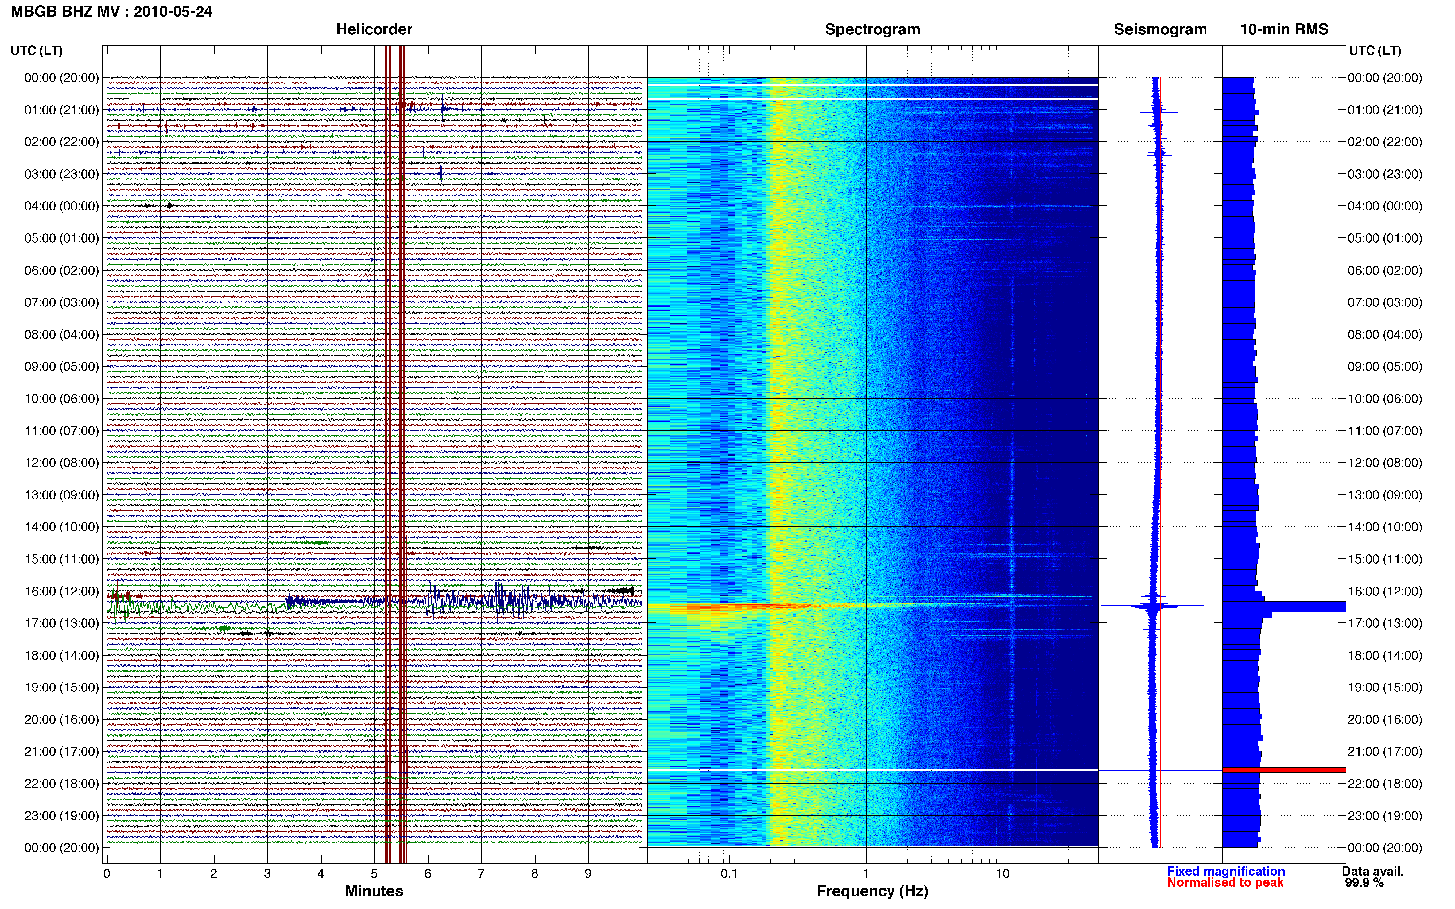Click the seismogram spike just after 01:00
The width and height of the screenshot is (1455, 909).
(1161, 112)
